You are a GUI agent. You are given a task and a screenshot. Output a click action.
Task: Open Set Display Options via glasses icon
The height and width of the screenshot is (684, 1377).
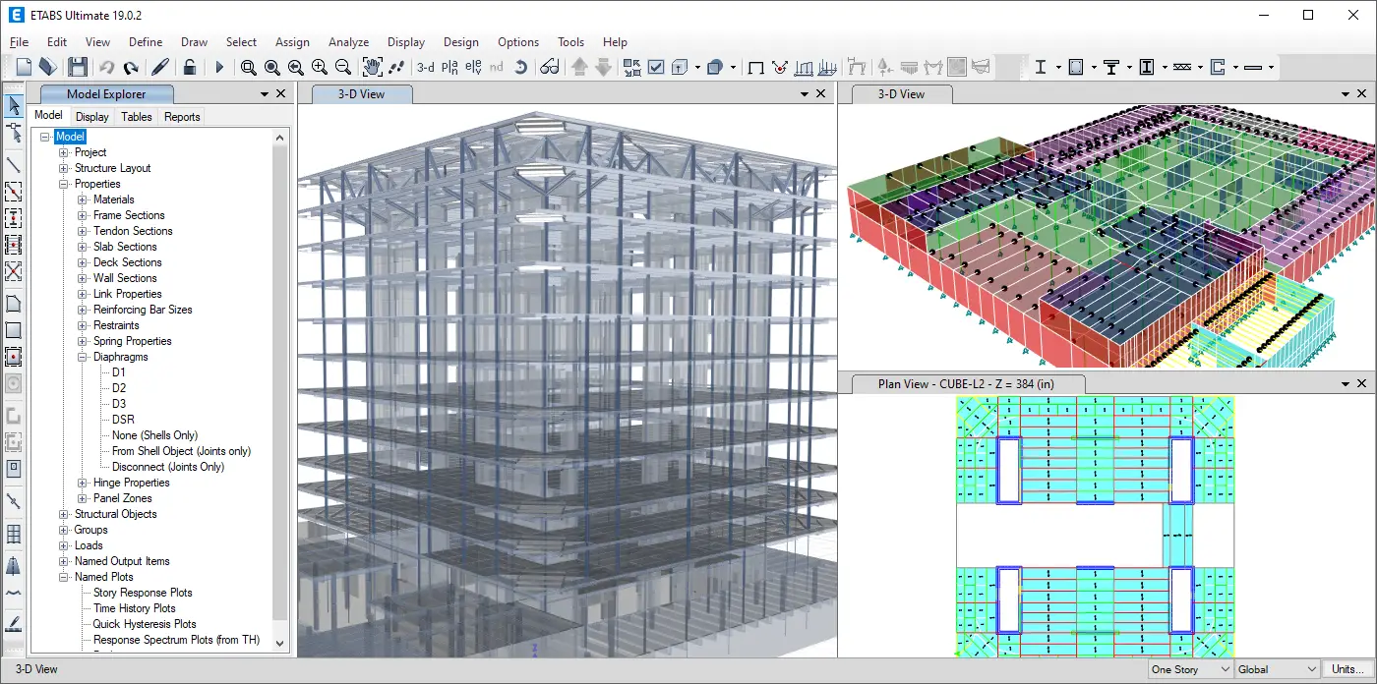[549, 67]
